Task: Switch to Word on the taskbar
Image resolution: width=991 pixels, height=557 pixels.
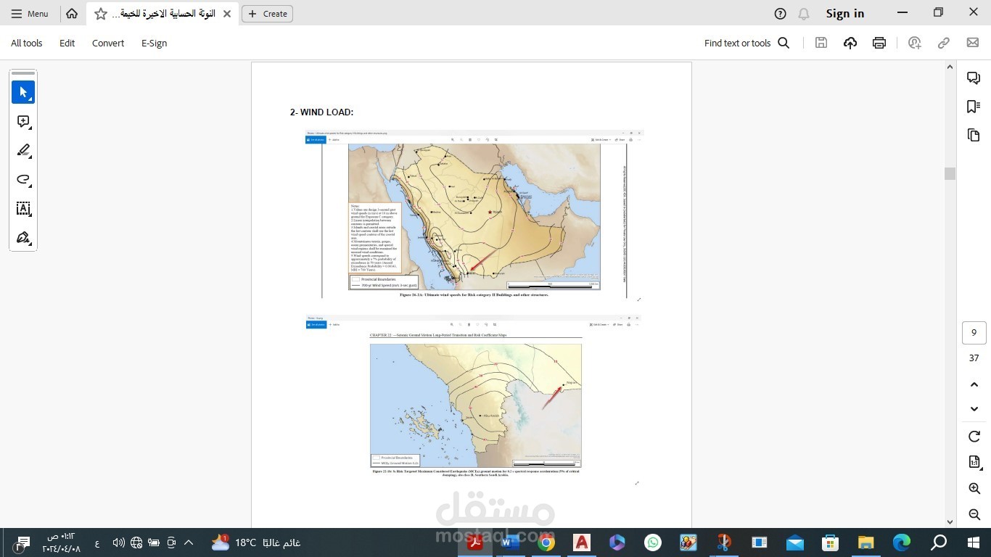Action: click(x=511, y=542)
